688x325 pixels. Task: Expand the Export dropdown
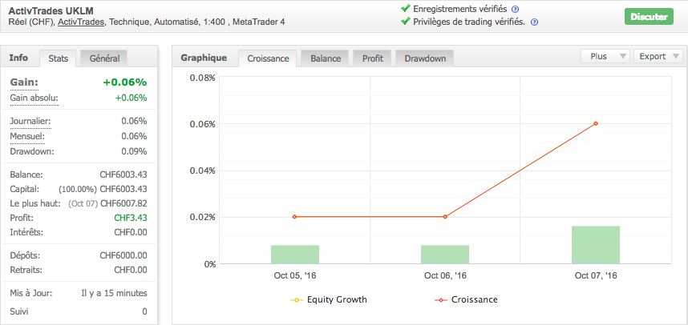[x=658, y=57]
